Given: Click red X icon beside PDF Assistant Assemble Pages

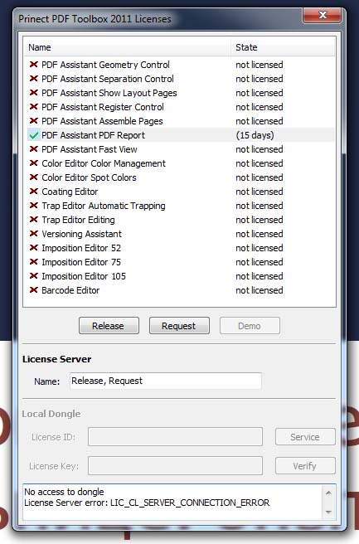Looking at the screenshot, I should tap(34, 121).
